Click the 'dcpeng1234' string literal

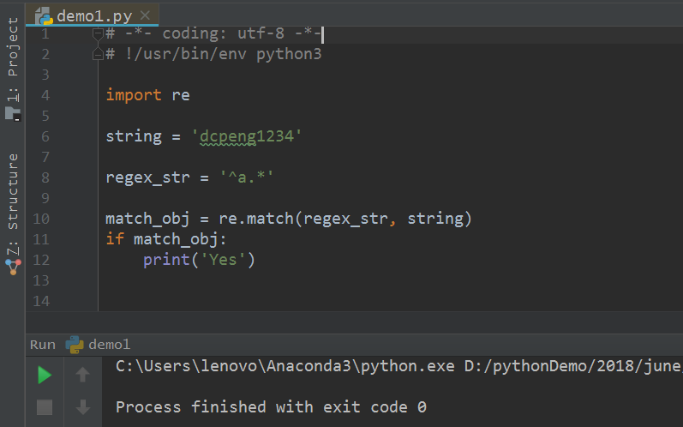tap(247, 136)
